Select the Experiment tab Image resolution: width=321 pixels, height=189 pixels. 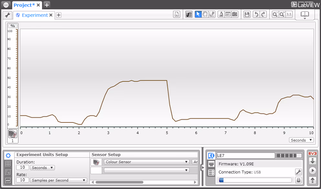point(35,15)
